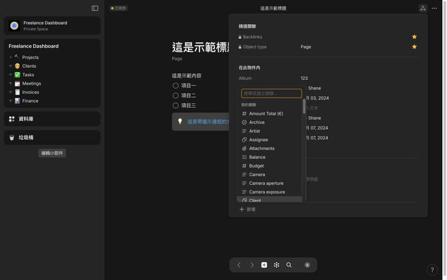Select Budget relation from list
Screen dimensions: 447x280
click(x=269, y=166)
